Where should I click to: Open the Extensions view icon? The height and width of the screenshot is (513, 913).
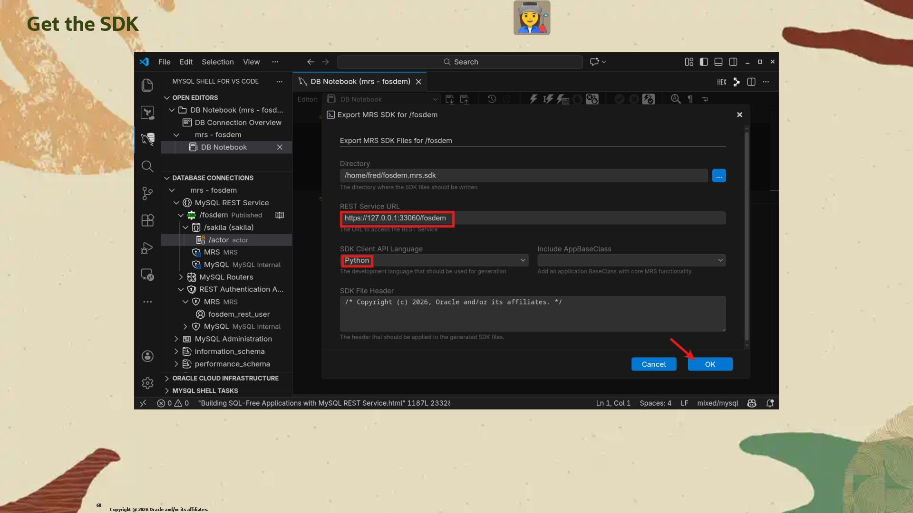[147, 220]
